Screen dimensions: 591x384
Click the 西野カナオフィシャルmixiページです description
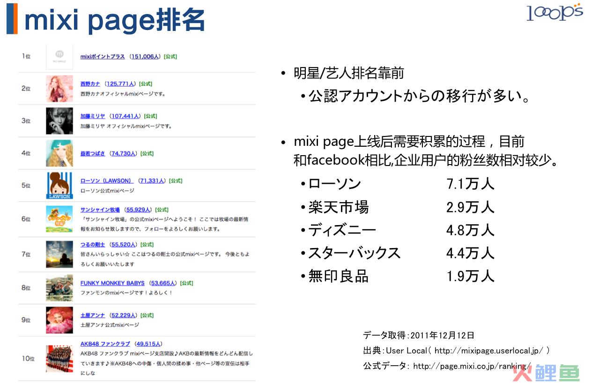tap(123, 94)
